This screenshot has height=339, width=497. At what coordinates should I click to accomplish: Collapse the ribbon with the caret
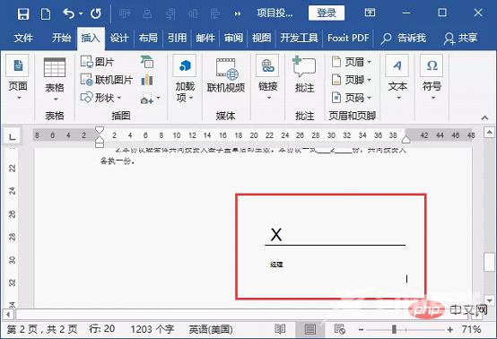pos(484,117)
